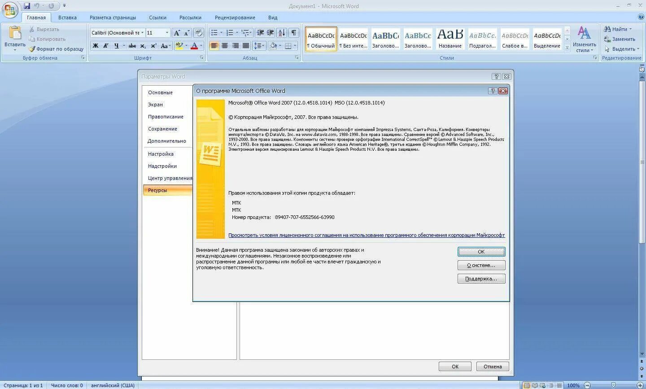The image size is (646, 389).
Task: Align paragraph text to the right
Action: [x=236, y=46]
